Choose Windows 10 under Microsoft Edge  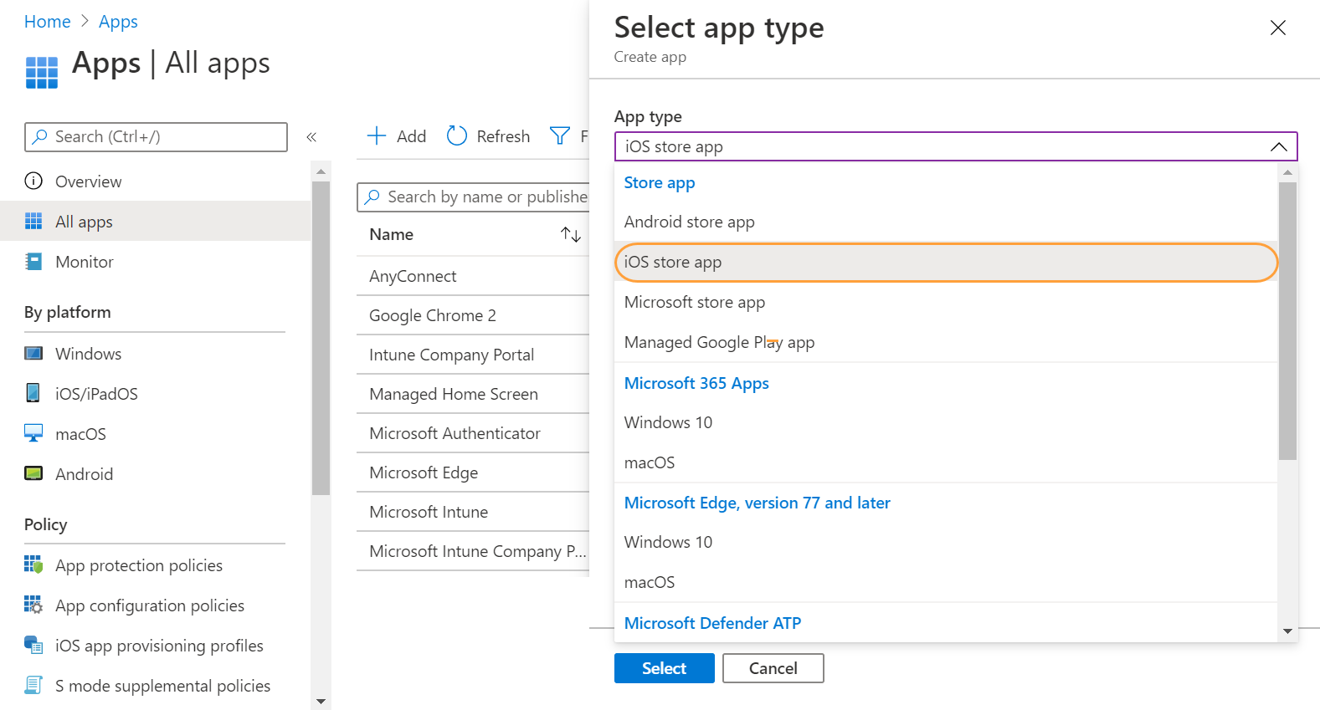click(946, 542)
